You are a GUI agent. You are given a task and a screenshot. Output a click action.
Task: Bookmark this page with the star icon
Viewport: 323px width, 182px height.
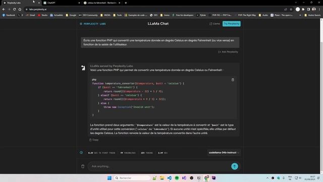coord(291,9)
